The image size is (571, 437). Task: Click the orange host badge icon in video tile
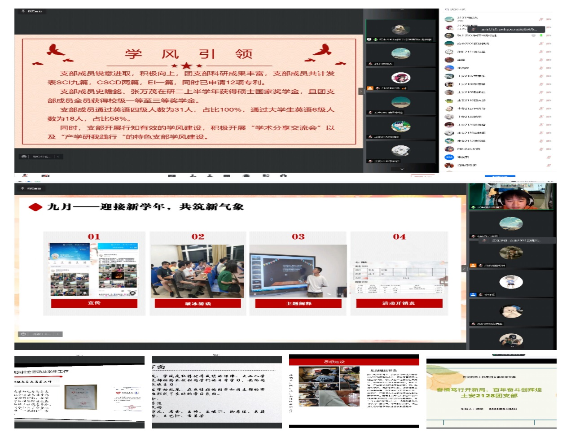point(370,88)
